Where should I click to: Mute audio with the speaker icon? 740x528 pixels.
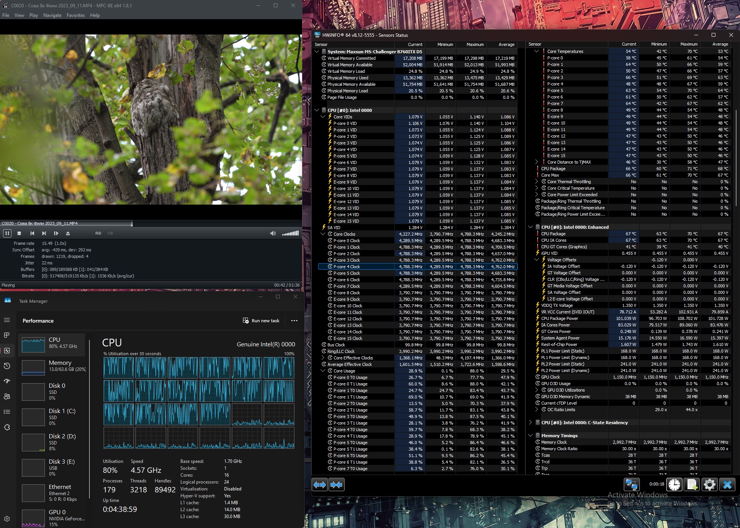click(273, 233)
